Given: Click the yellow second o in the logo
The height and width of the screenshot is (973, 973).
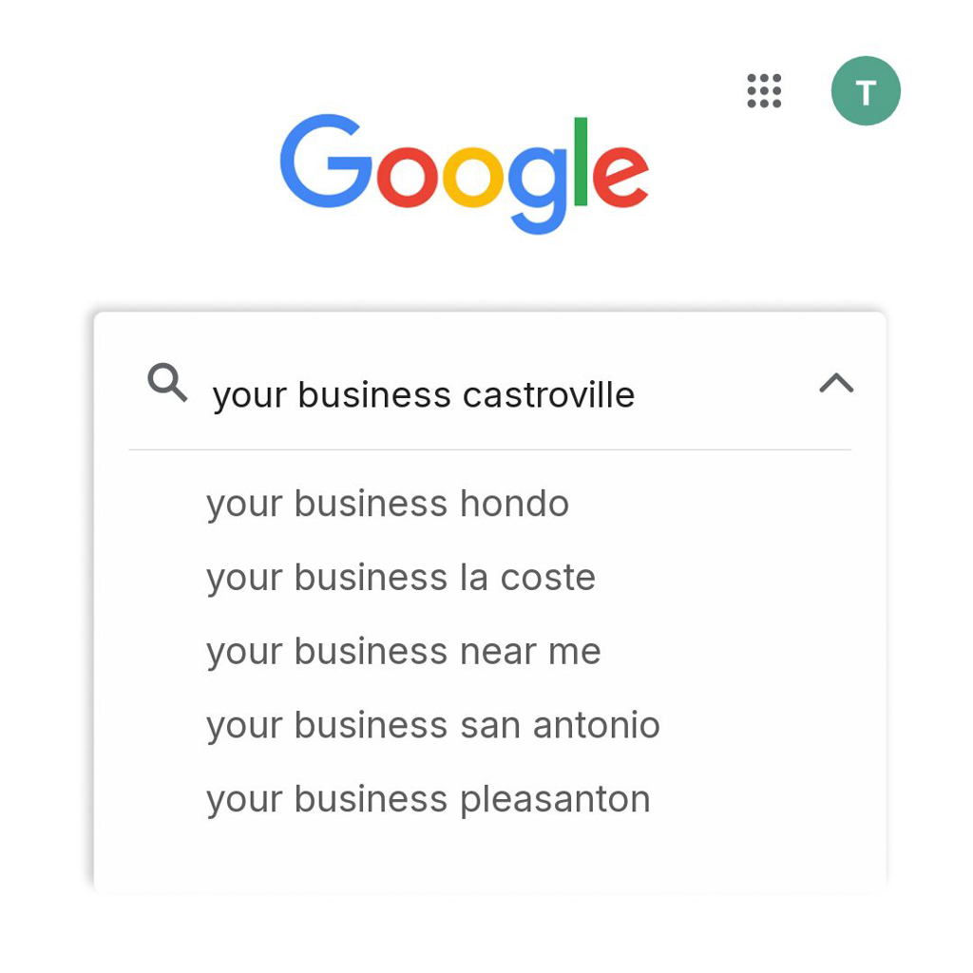Looking at the screenshot, I should [473, 176].
